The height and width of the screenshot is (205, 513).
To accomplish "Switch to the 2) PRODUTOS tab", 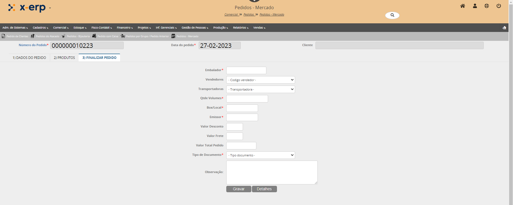I will tap(64, 58).
